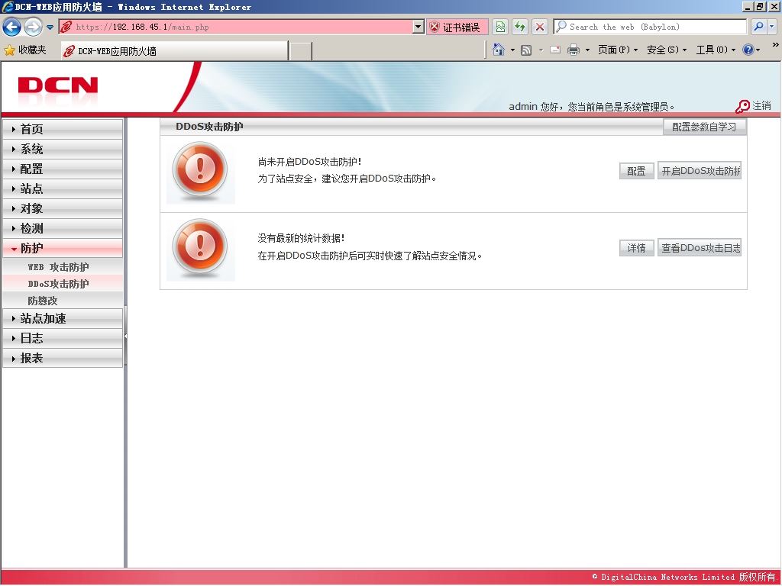Go back with the browser Back arrow
782x586 pixels.
[x=12, y=27]
